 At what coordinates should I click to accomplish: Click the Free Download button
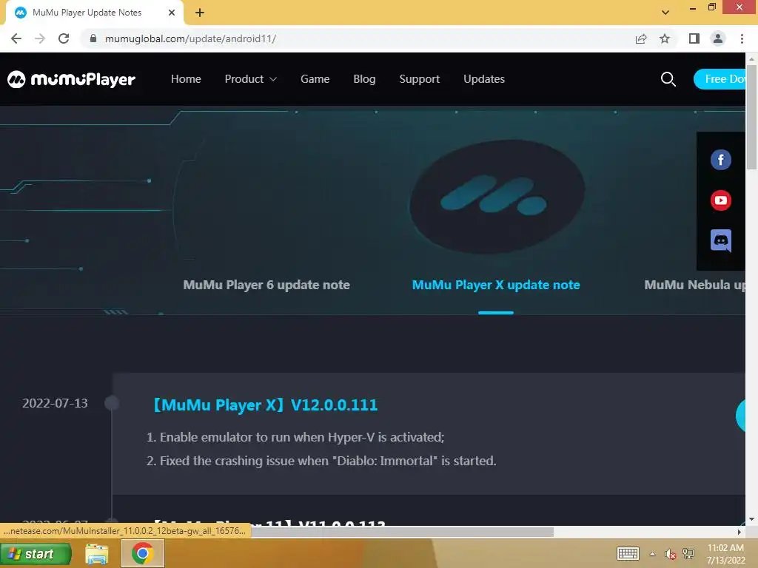tap(720, 79)
